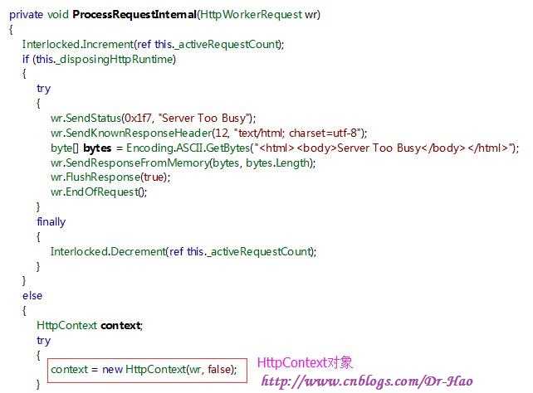
Task: Click the ProcessRequestInternal method name
Action: [x=134, y=15]
